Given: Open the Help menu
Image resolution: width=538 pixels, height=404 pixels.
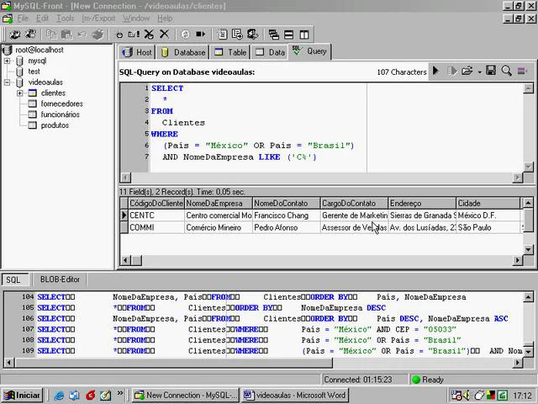Looking at the screenshot, I should click(x=165, y=19).
